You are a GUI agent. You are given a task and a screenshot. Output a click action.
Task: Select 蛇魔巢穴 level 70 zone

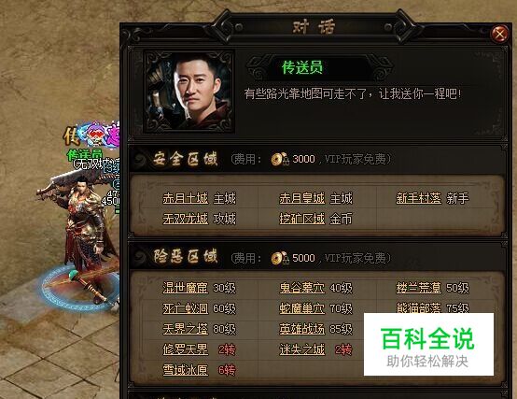tap(302, 308)
